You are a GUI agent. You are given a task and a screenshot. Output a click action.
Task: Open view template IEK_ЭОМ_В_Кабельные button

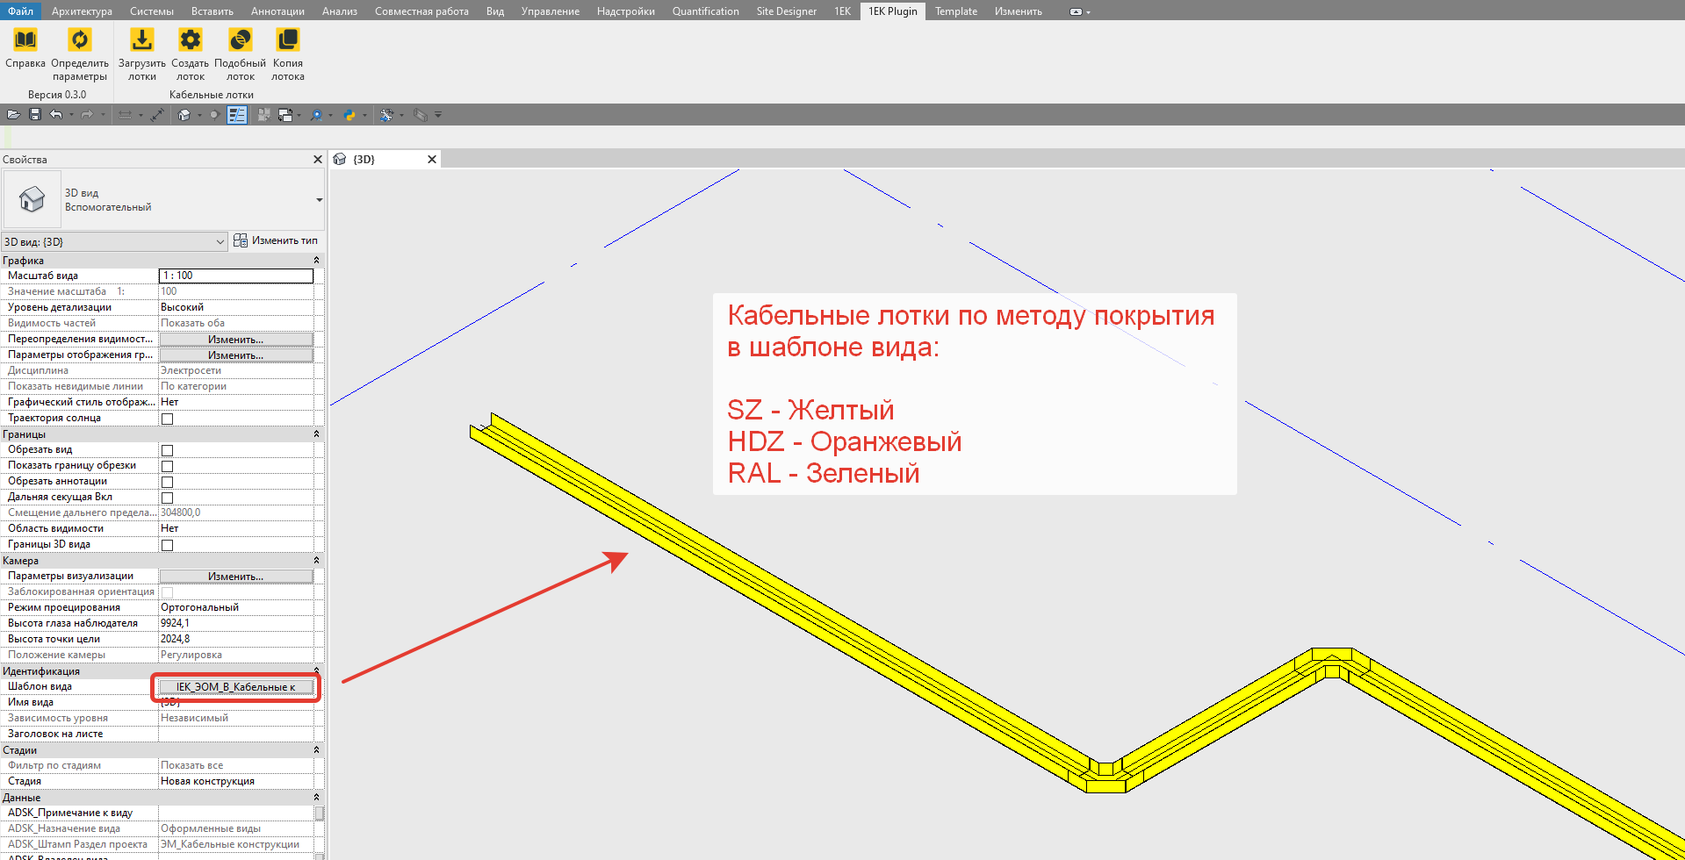point(235,687)
